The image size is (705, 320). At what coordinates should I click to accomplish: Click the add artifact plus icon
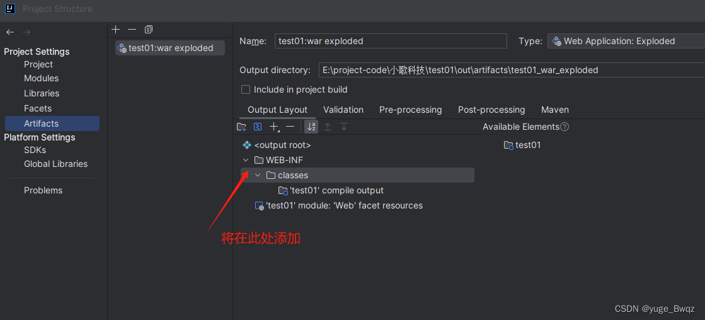tap(115, 30)
